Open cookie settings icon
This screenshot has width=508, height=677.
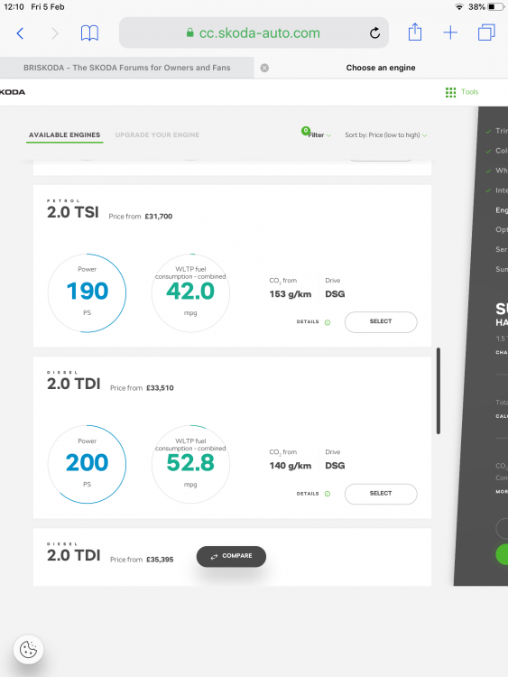pyautogui.click(x=29, y=649)
